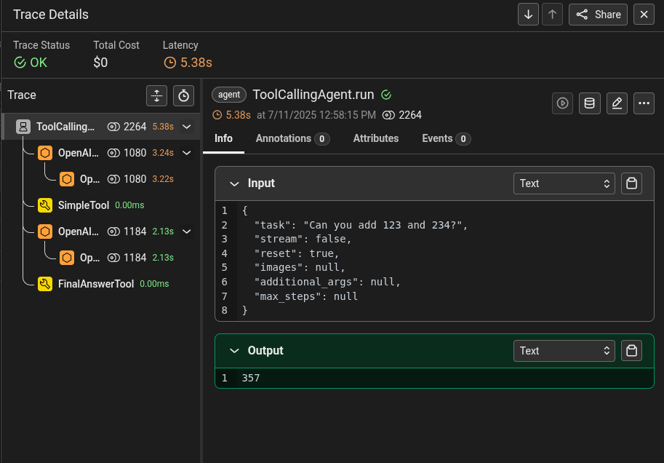Switch to the Info tab
664x463 pixels.
point(223,138)
